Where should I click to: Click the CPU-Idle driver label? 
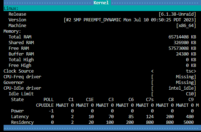click(x=22, y=88)
